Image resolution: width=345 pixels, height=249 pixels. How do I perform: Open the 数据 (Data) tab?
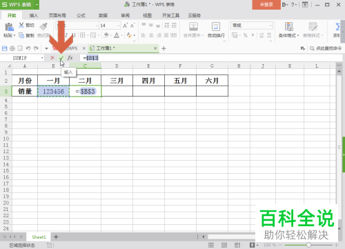103,15
